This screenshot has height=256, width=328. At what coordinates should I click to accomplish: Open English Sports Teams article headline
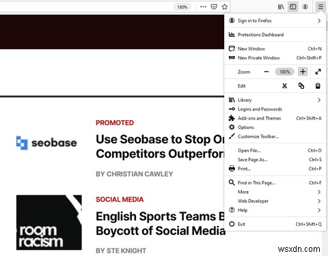coord(161,223)
